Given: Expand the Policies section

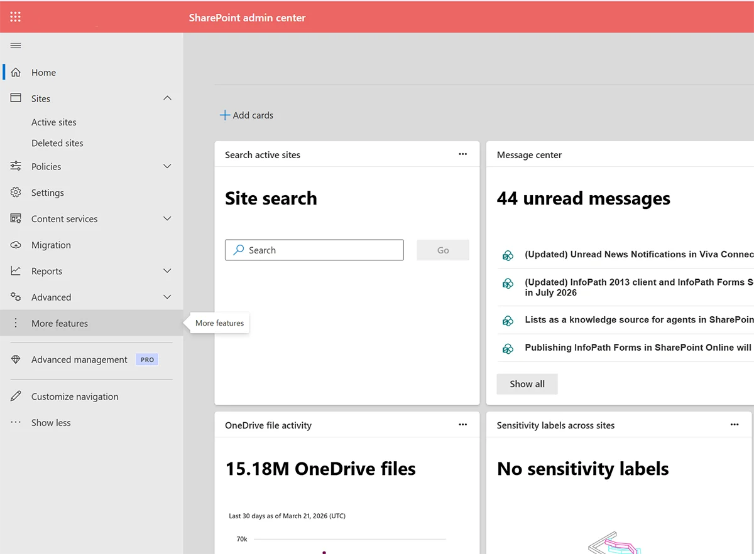Looking at the screenshot, I should tap(167, 166).
